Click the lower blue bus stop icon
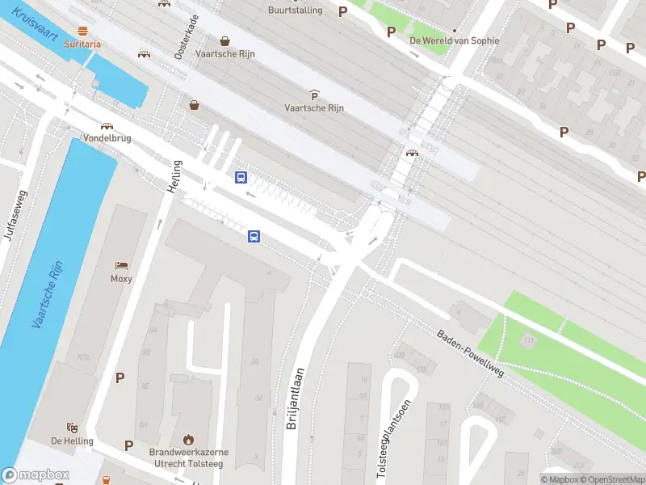The width and height of the screenshot is (646, 485). [x=254, y=236]
